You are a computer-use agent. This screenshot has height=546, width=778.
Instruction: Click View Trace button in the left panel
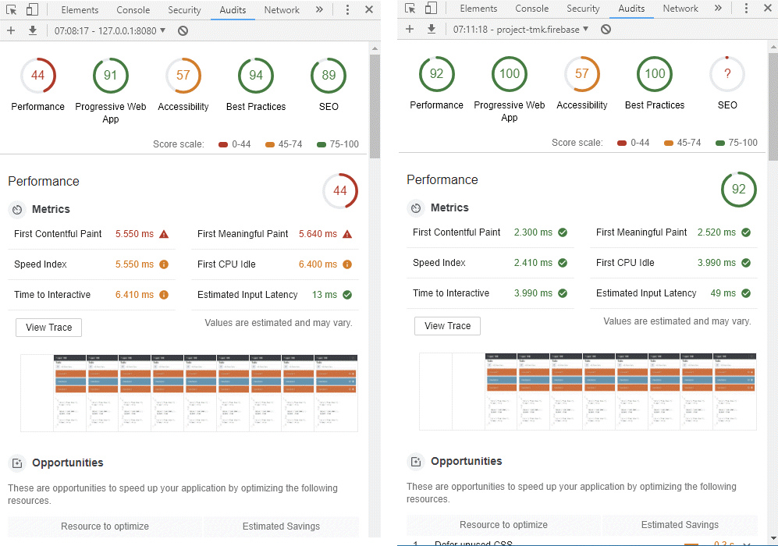[x=48, y=328]
